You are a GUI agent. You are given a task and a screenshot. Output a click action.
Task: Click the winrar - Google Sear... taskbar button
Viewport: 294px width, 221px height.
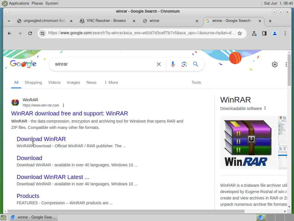34,217
